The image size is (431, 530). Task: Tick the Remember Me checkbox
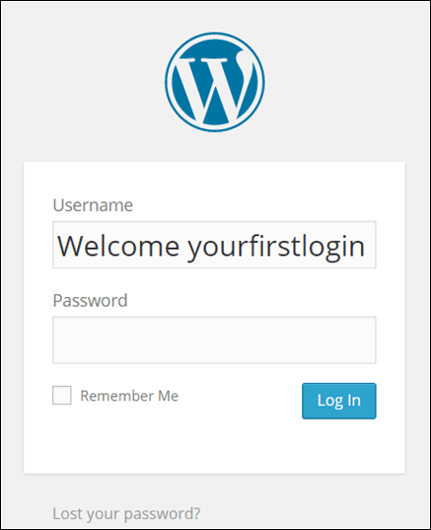click(62, 395)
